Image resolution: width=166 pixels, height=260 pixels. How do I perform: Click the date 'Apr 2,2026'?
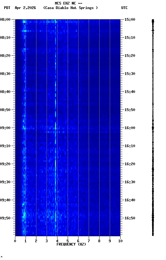[x=25, y=8]
